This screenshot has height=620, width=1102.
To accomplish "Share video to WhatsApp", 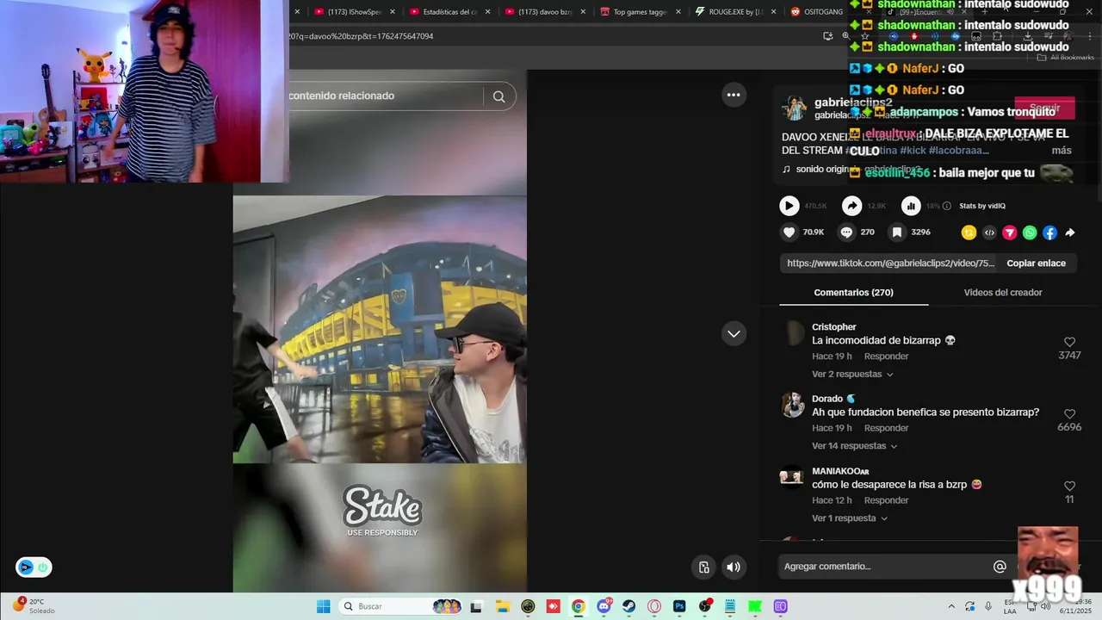I will pos(1030,232).
